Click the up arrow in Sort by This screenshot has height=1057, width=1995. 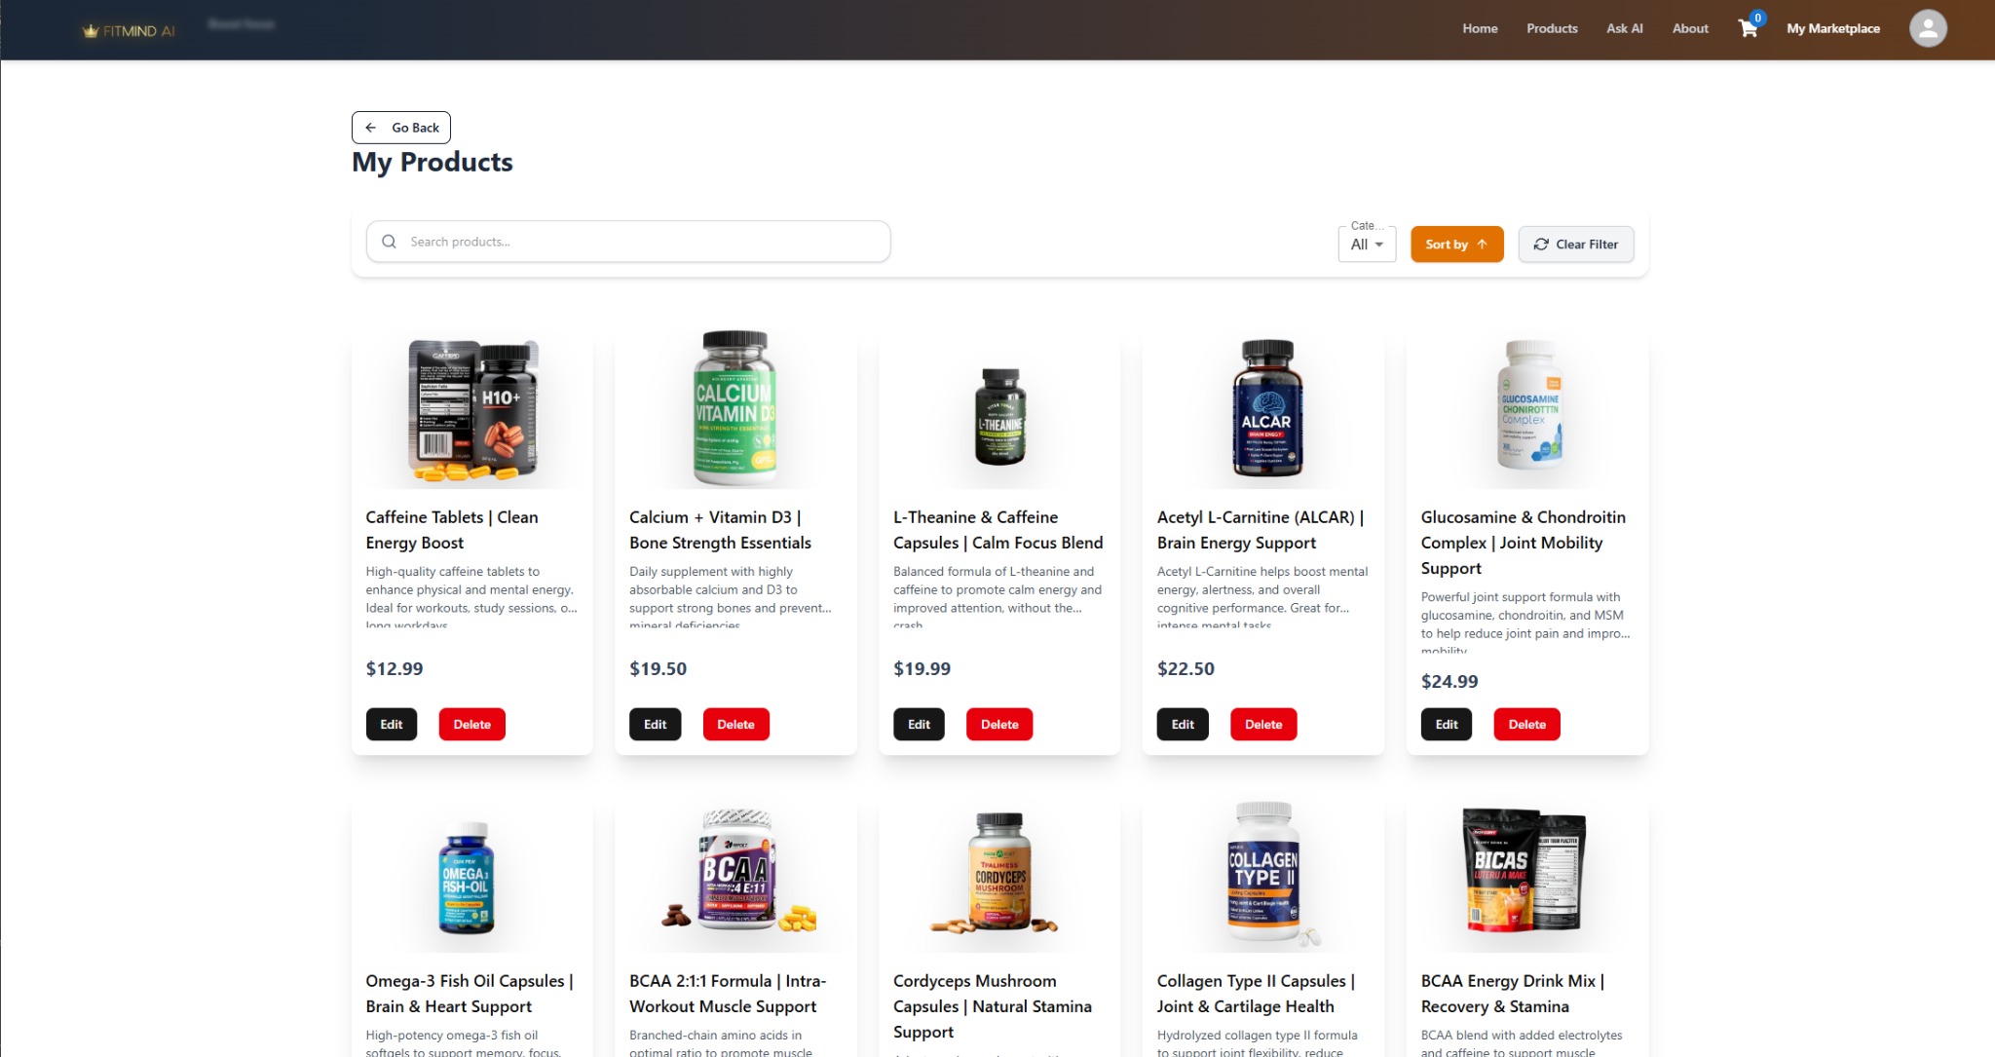1482,245
